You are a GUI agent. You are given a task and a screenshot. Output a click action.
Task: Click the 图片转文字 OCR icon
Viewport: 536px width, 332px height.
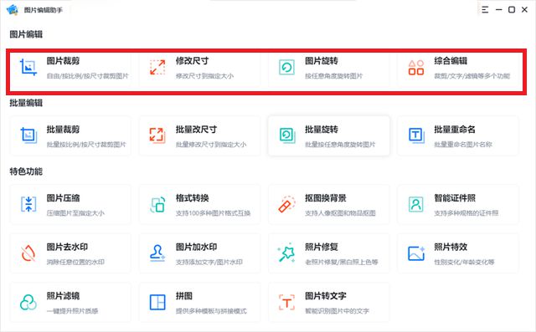pos(286,303)
